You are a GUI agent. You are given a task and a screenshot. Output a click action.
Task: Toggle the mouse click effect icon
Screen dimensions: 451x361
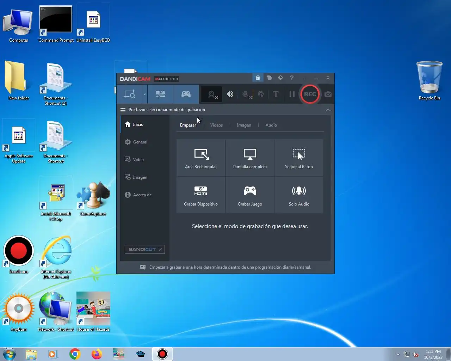261,94
